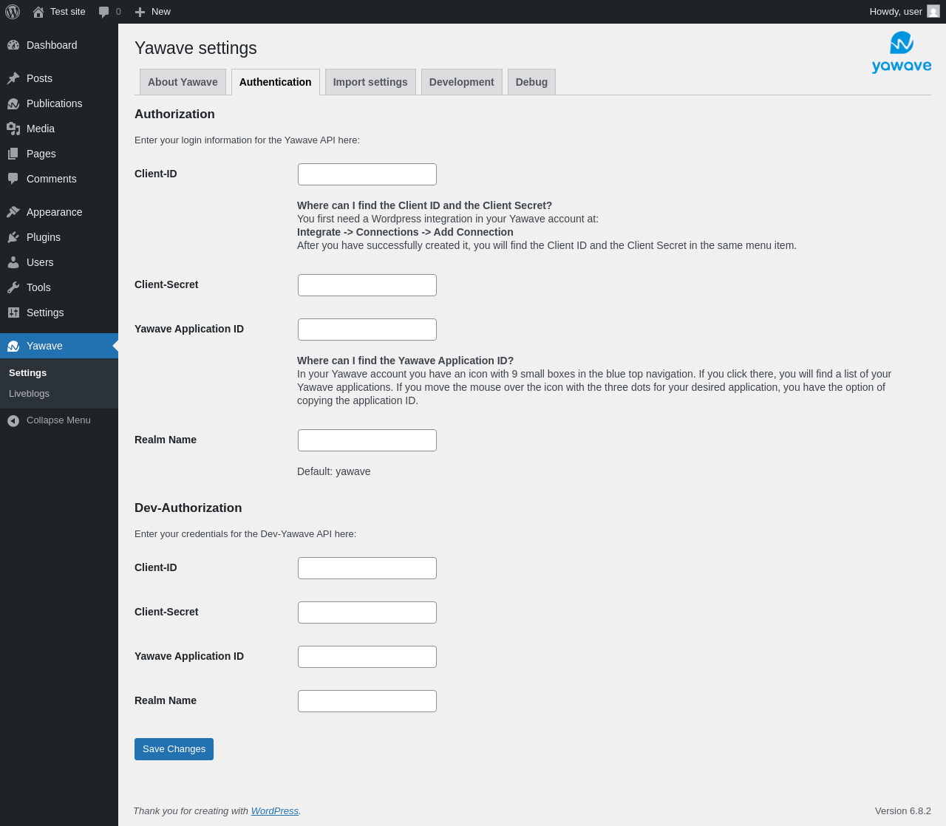Open the Pages menu label

point(41,154)
